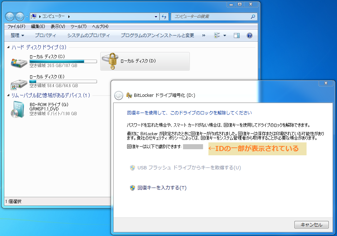The width and height of the screenshot is (337, 236).
Task: Click the 1 個選択 status bar text
Action: pyautogui.click(x=13, y=202)
